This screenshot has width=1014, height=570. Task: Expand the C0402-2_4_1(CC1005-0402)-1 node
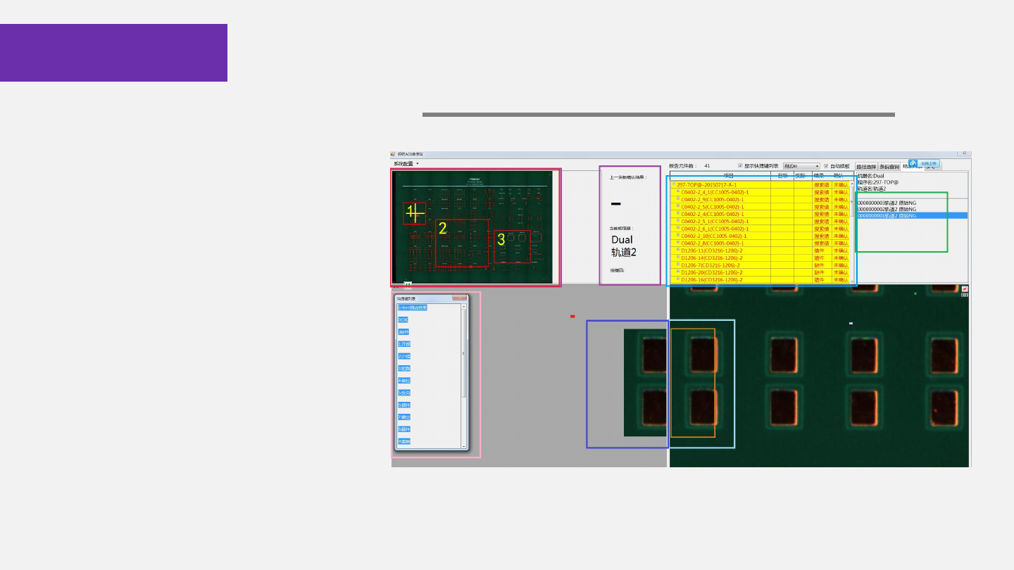678,192
